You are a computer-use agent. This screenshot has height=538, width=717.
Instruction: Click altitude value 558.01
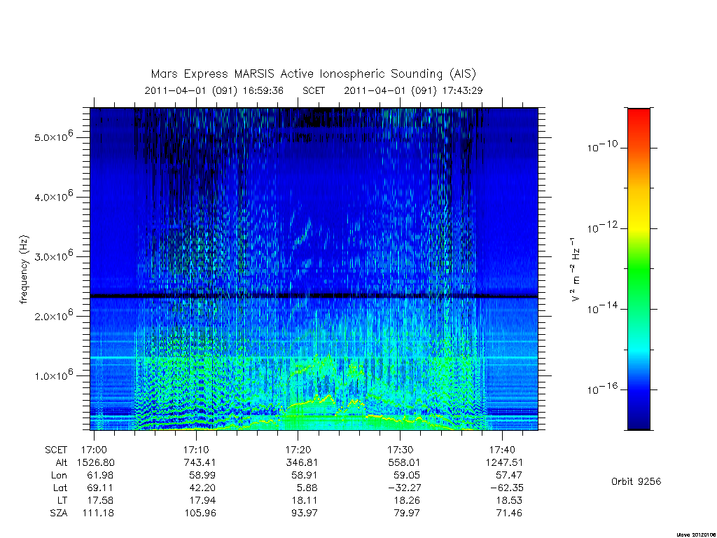tap(404, 462)
